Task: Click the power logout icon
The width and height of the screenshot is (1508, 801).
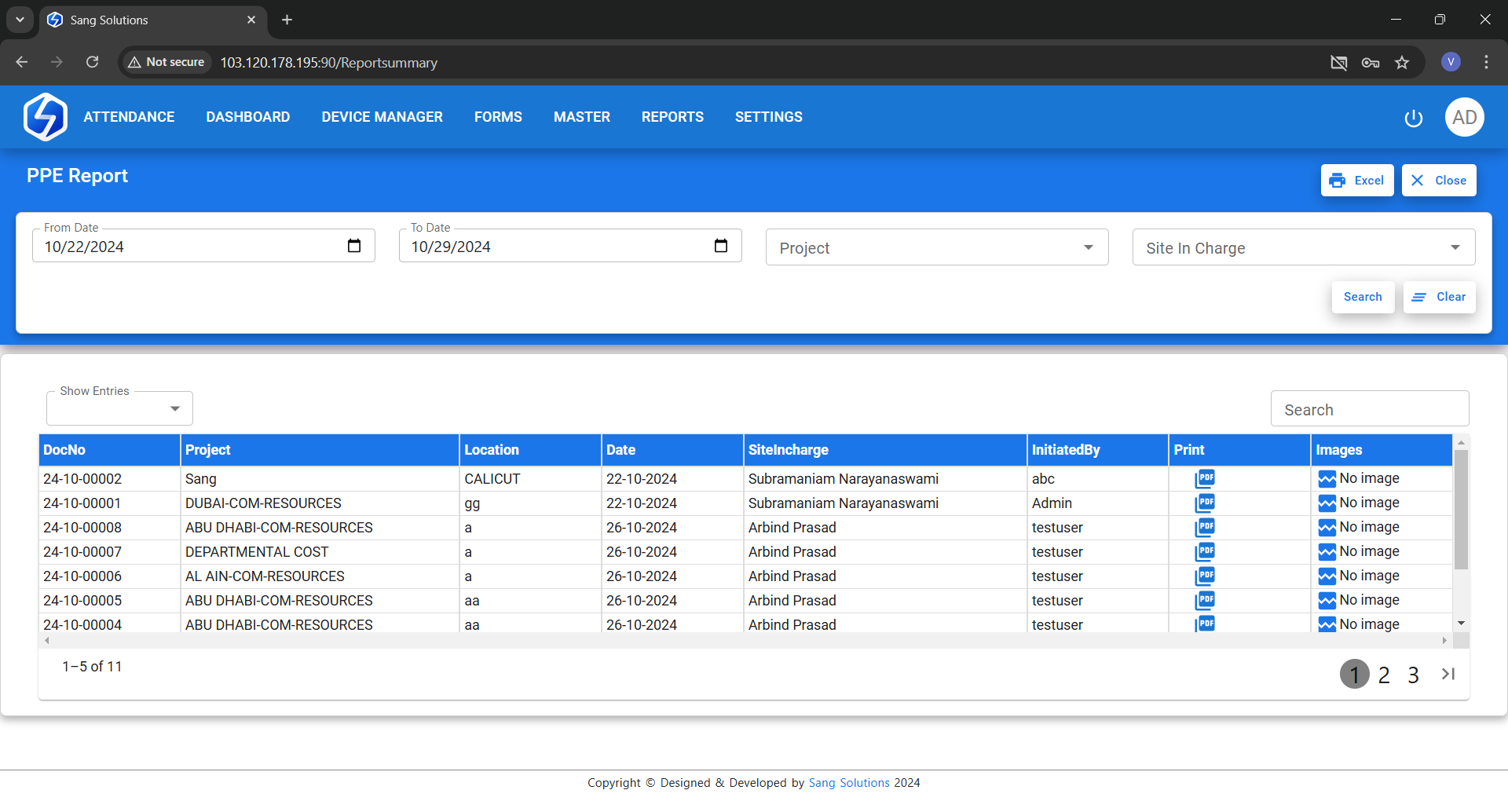Action: pyautogui.click(x=1413, y=118)
